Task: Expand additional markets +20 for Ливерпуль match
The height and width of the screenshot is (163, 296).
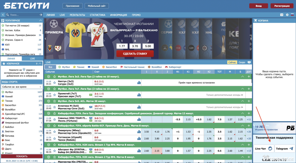Action: tap(249, 131)
